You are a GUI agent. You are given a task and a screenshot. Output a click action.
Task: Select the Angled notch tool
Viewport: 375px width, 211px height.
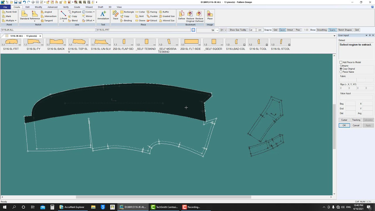click(46, 12)
